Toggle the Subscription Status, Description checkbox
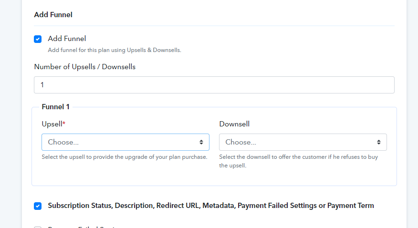 pyautogui.click(x=38, y=206)
